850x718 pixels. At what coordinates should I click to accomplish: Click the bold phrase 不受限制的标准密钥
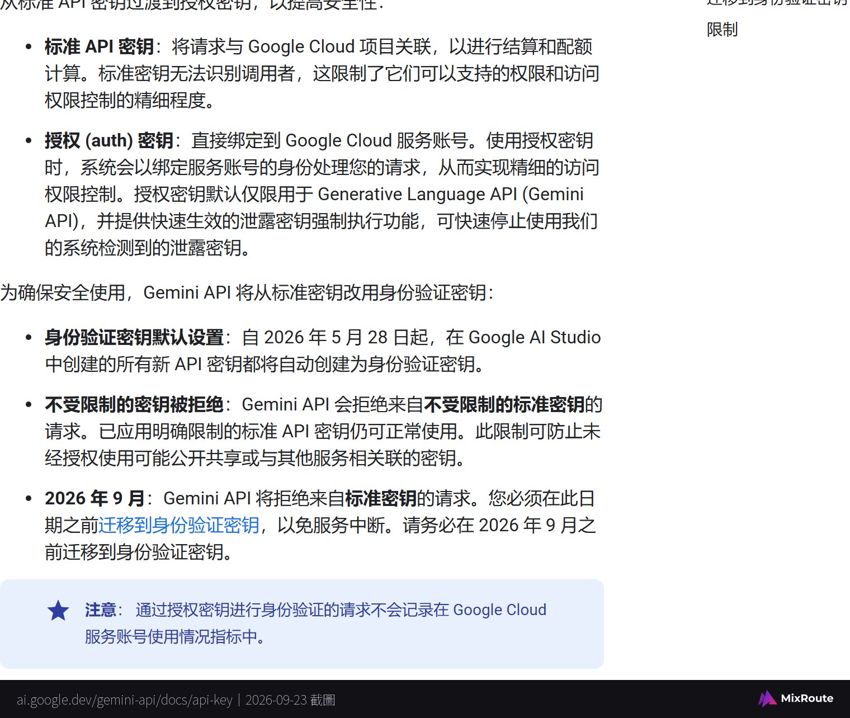point(504,404)
